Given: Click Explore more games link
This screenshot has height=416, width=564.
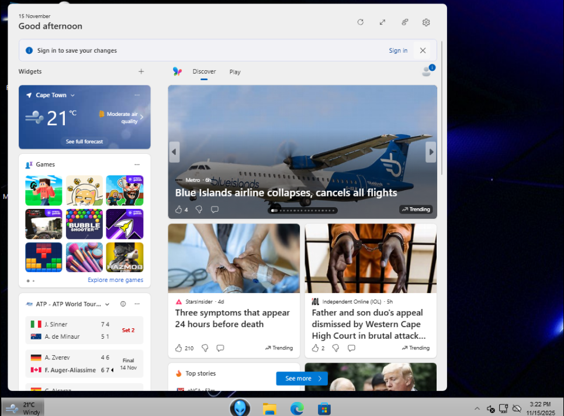Looking at the screenshot, I should point(116,280).
